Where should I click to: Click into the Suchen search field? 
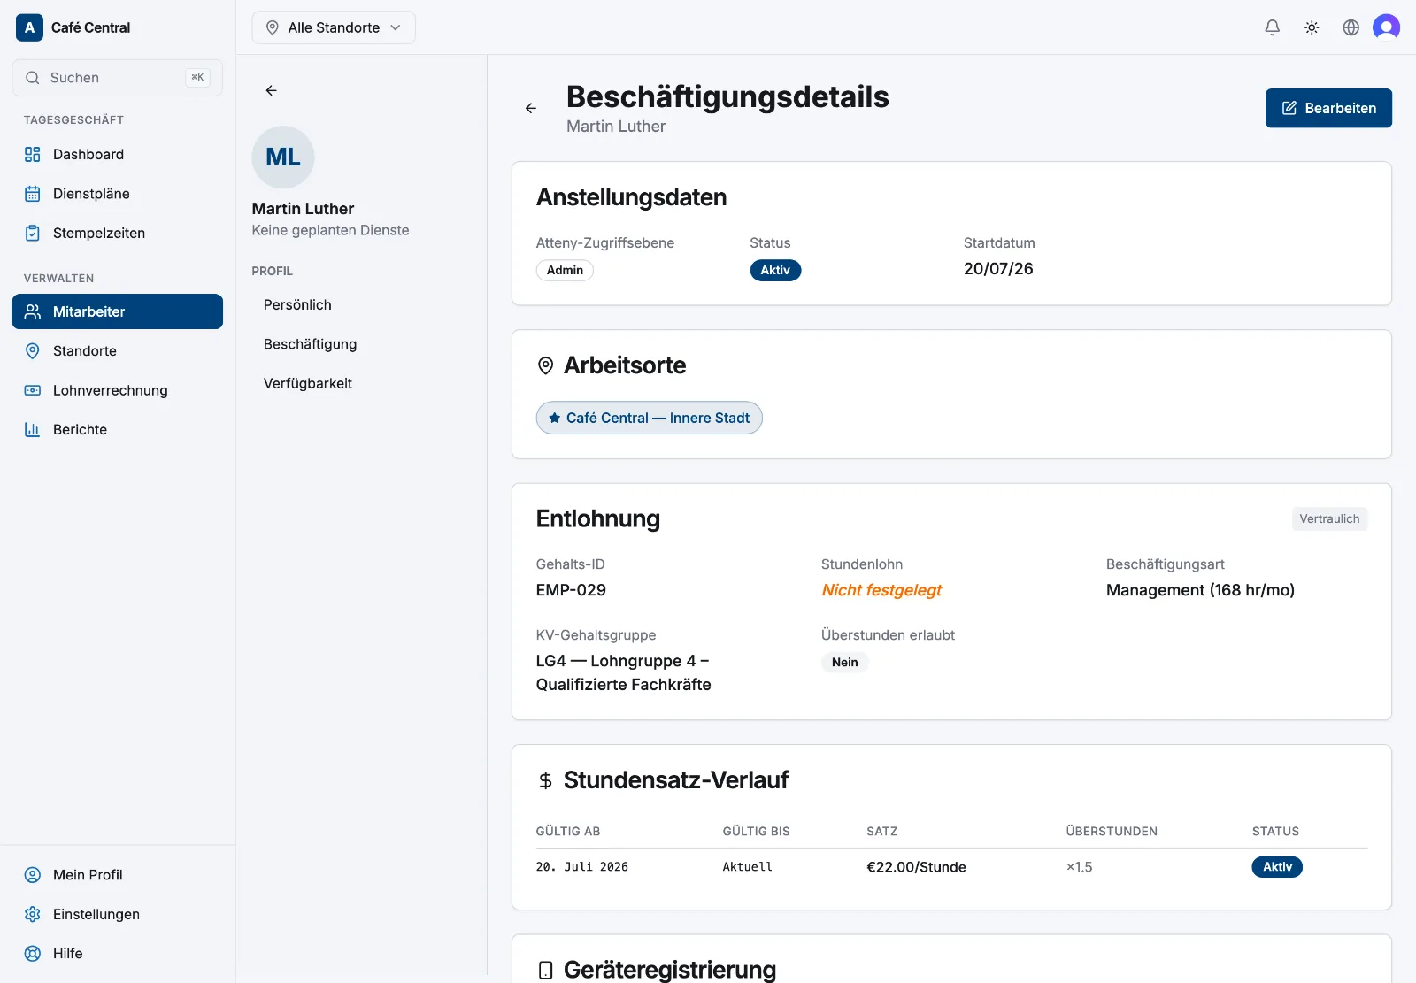[x=117, y=78]
